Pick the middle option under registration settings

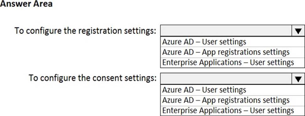(x=232, y=52)
